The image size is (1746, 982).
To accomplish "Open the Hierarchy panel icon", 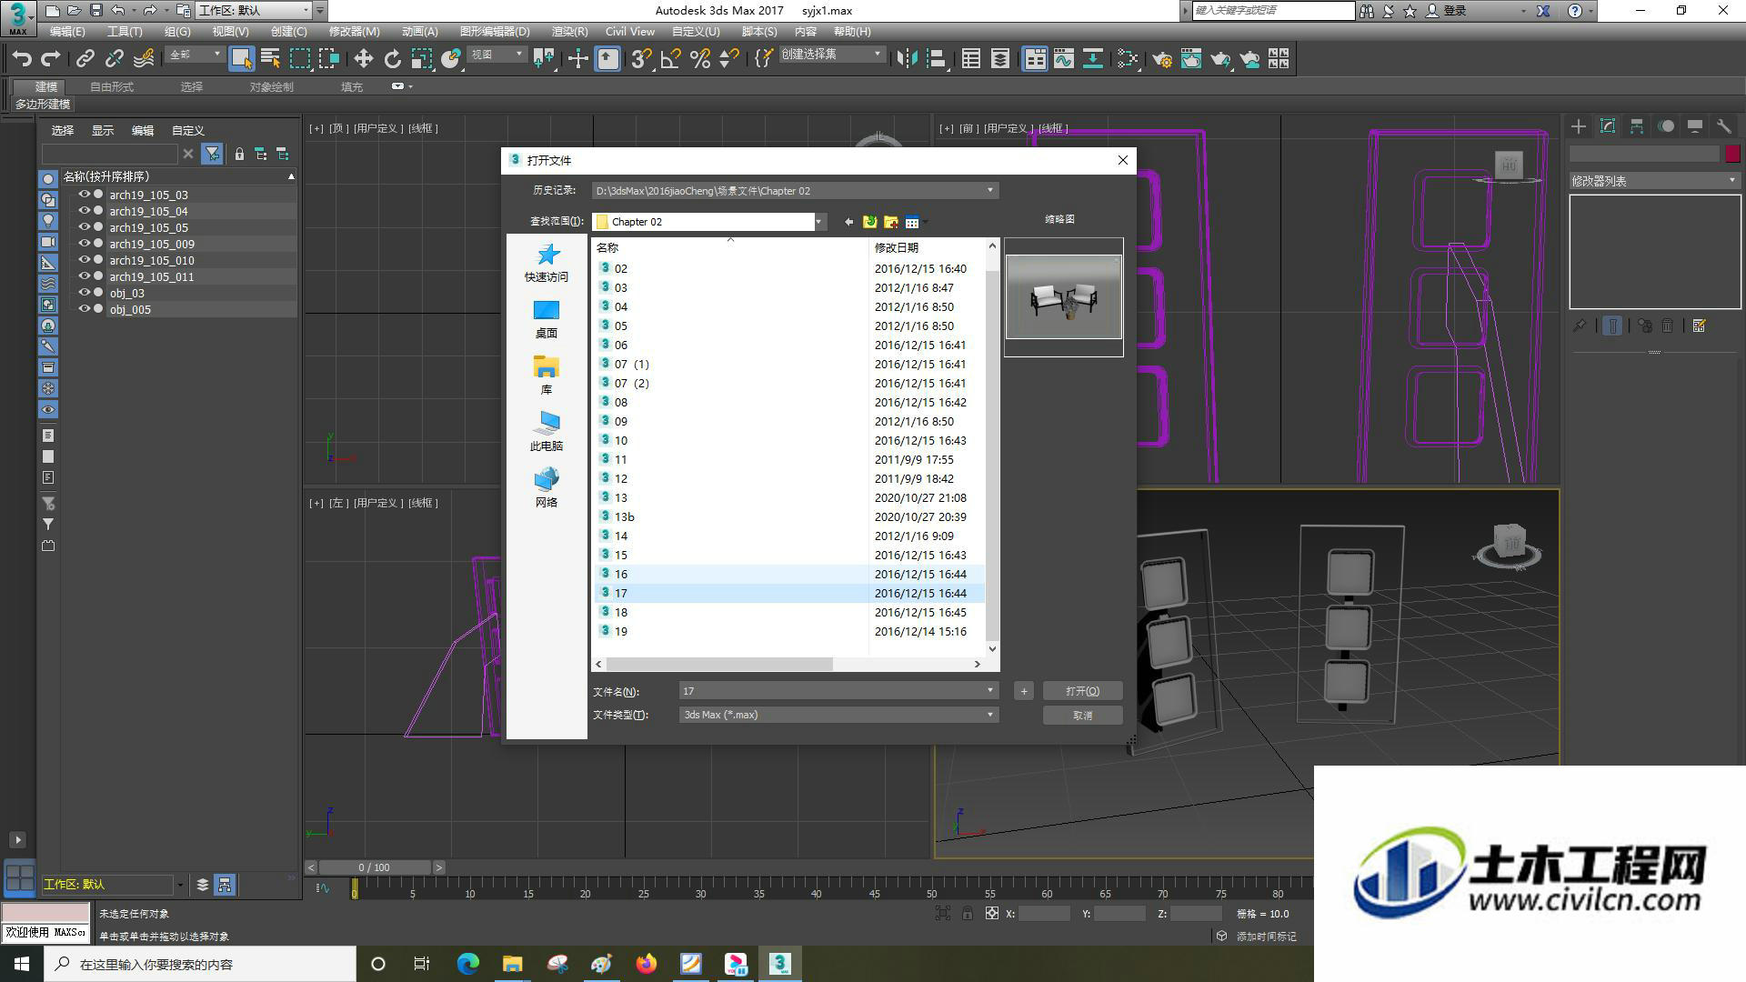I will [1637, 126].
